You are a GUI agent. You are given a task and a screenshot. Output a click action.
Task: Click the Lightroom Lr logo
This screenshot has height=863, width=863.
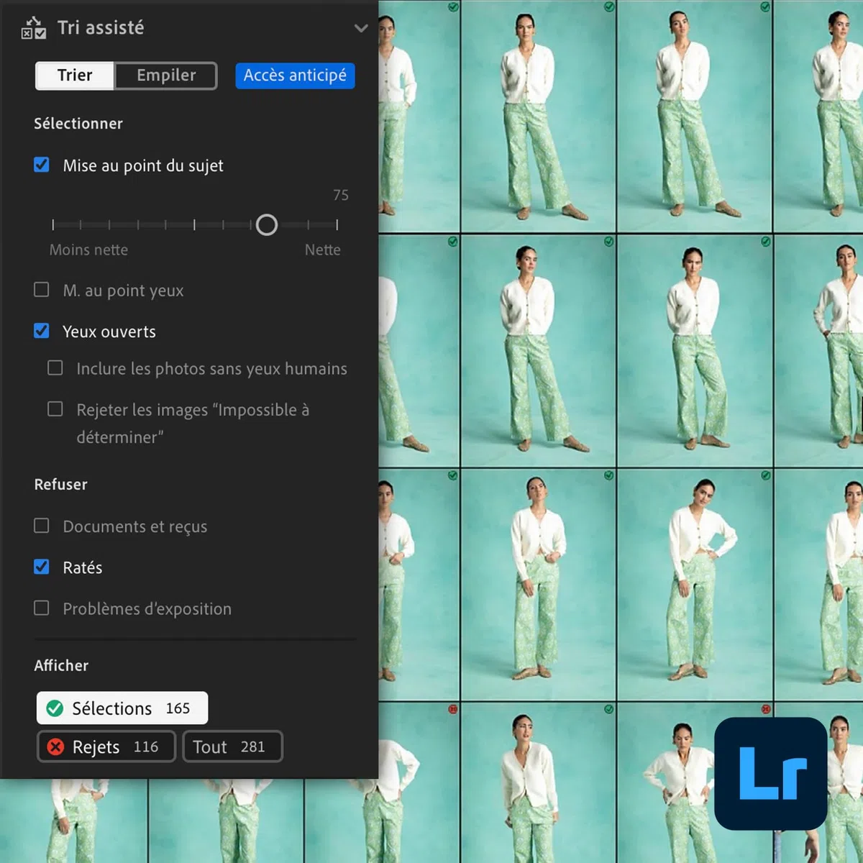771,774
